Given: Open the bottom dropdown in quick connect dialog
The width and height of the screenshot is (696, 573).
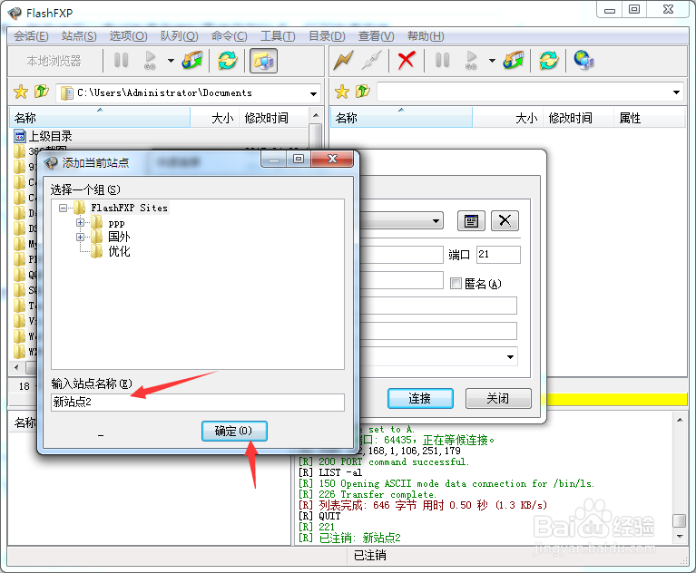Looking at the screenshot, I should [511, 357].
